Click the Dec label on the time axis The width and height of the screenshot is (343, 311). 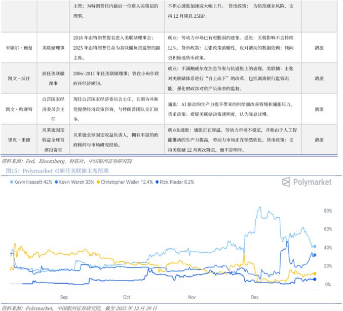click(x=255, y=297)
